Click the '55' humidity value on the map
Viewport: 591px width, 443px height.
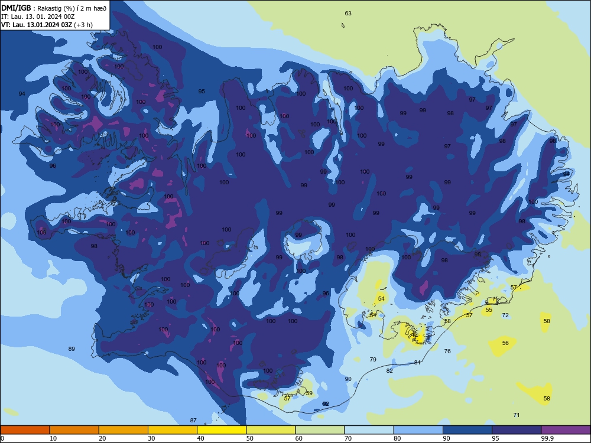pyautogui.click(x=489, y=310)
